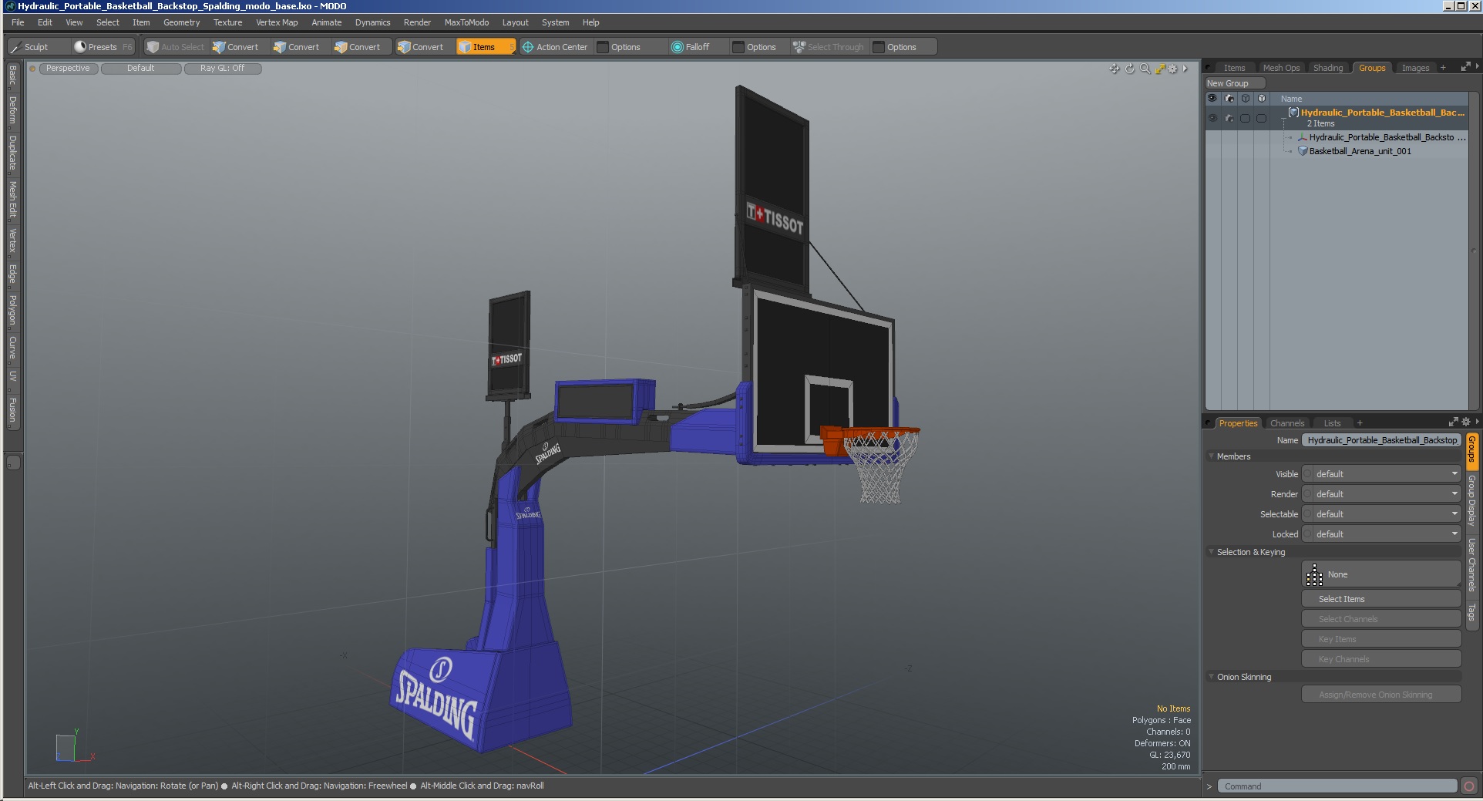Toggle Select Through mode
The width and height of the screenshot is (1483, 801).
[829, 47]
